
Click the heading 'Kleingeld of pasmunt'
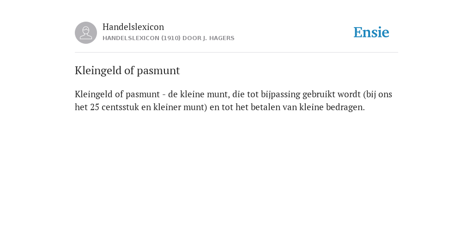coord(127,71)
